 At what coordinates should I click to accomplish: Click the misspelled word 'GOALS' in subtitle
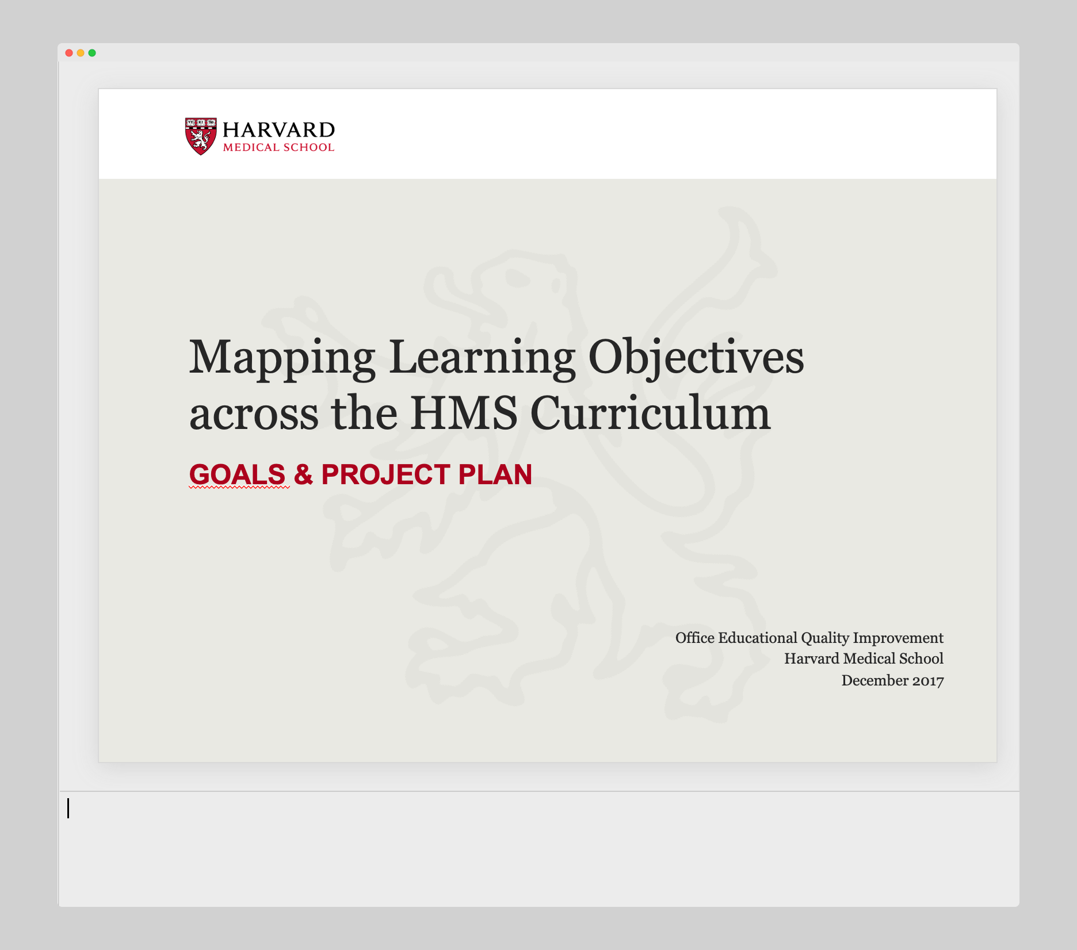point(238,474)
